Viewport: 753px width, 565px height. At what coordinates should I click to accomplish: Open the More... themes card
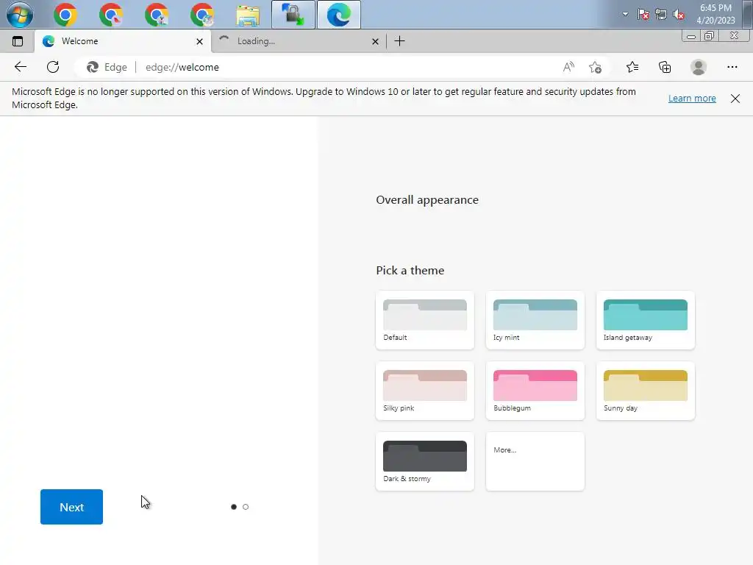(535, 461)
